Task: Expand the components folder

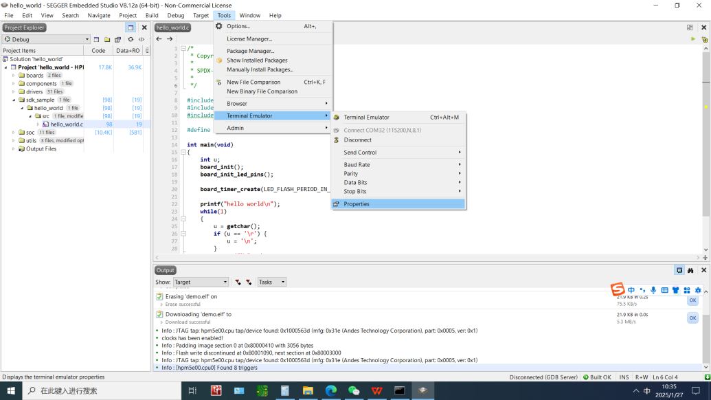Action: click(x=14, y=84)
